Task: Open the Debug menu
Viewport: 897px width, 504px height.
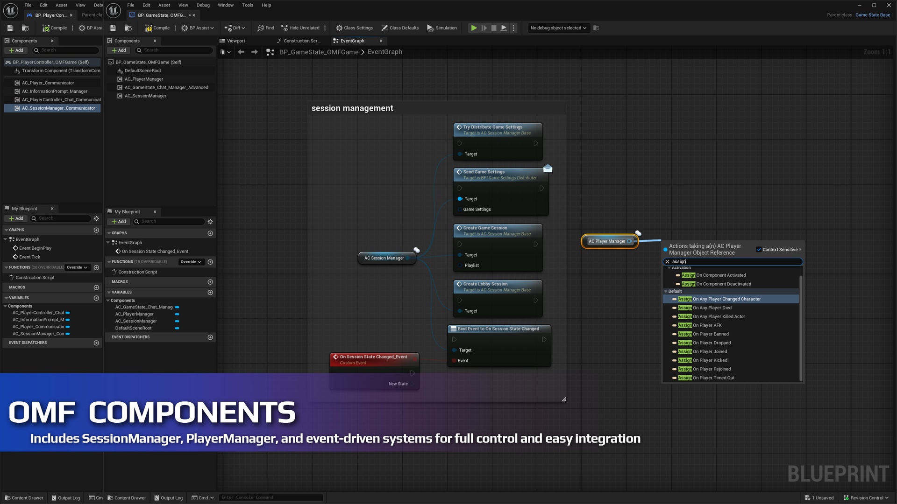Action: pos(203,5)
